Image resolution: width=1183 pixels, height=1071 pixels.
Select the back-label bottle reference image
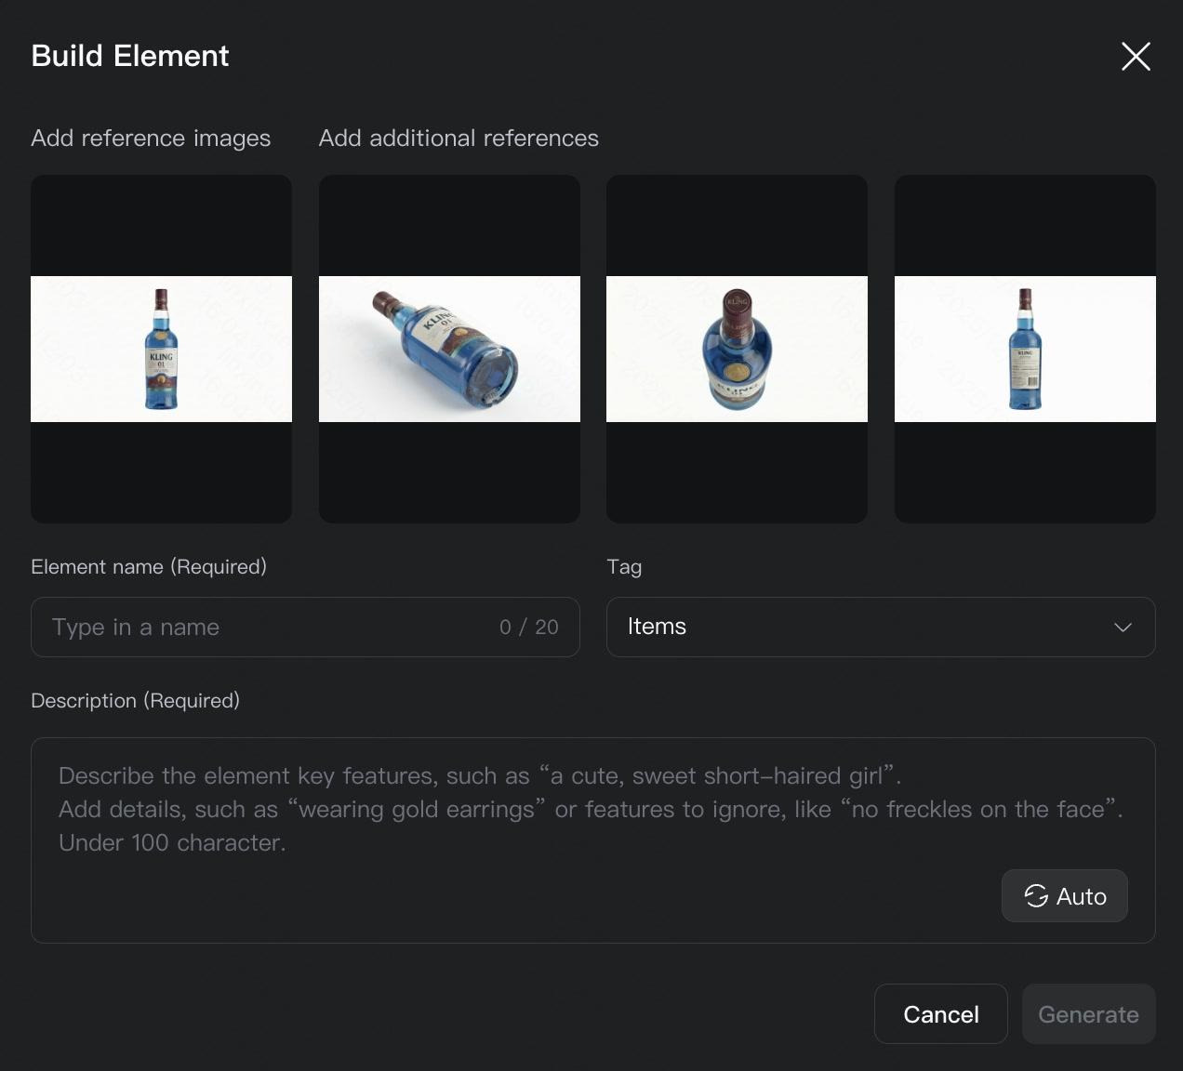point(1025,349)
